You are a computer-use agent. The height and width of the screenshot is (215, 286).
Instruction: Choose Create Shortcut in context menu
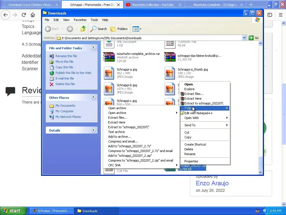205,144
